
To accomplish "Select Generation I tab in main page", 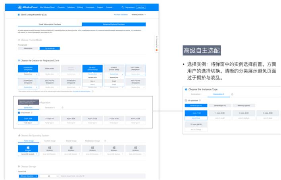I will pos(29,107).
